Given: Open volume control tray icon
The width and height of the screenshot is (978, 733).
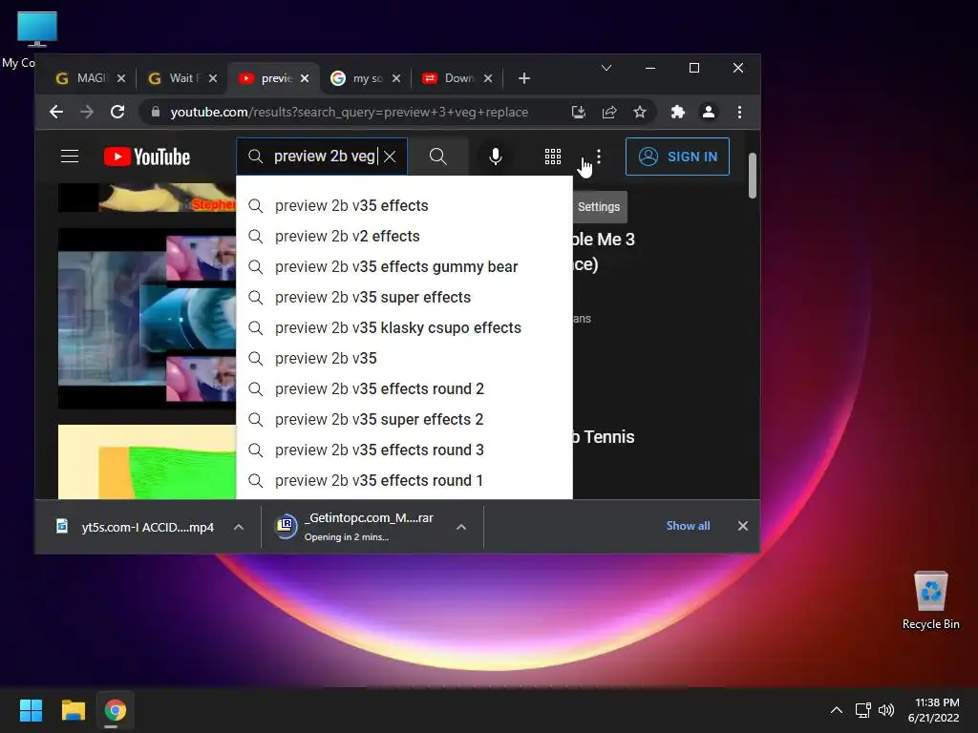Looking at the screenshot, I should 886,710.
